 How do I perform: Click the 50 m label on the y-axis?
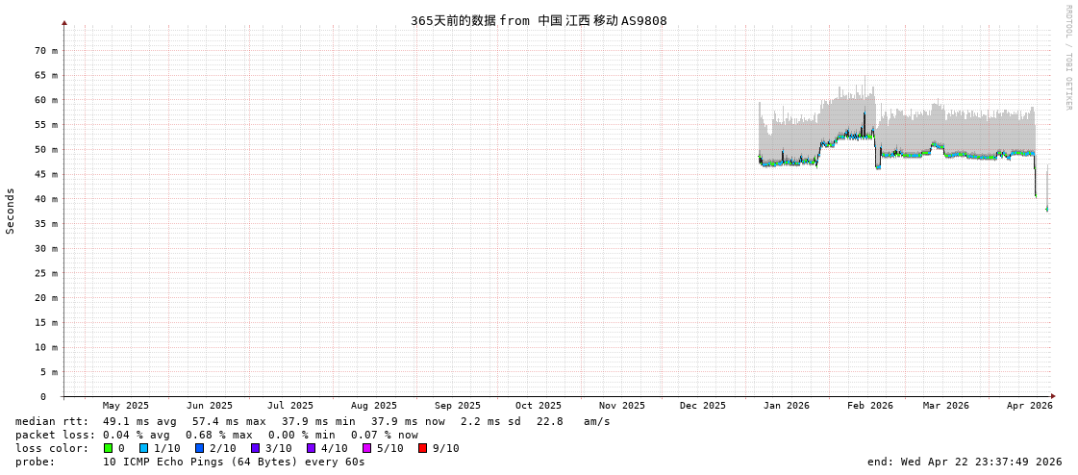click(46, 149)
